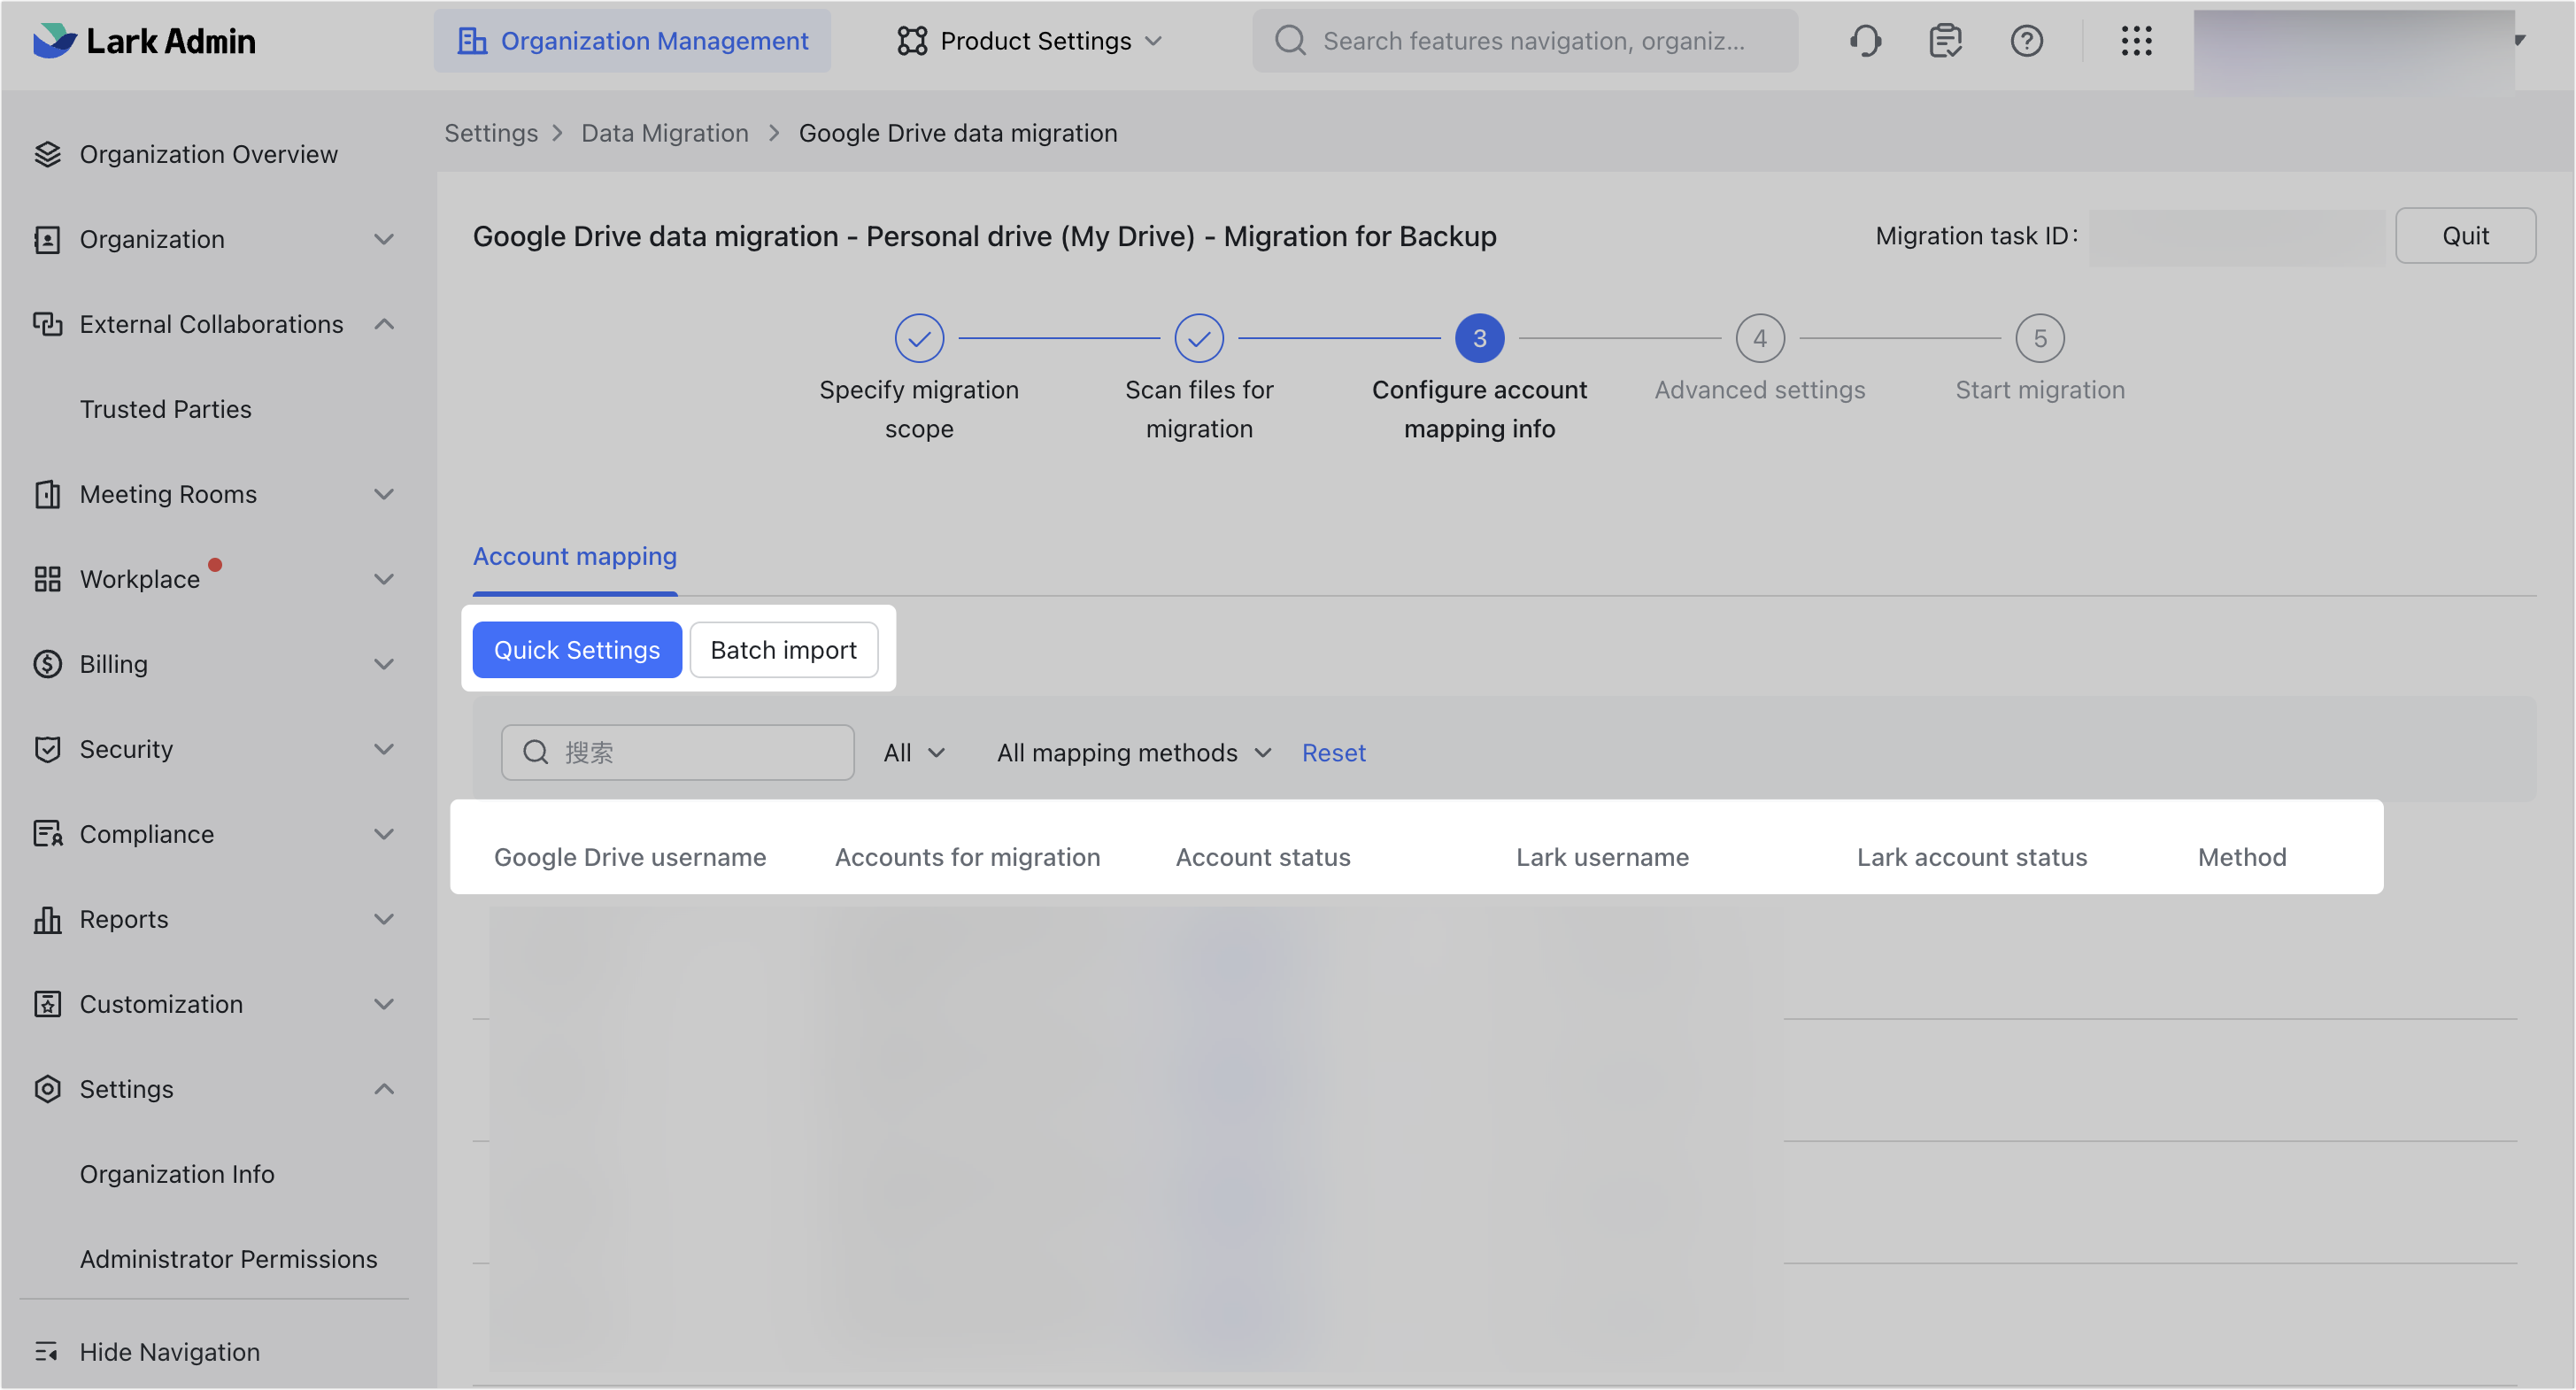Open the Product Settings dropdown
This screenshot has height=1390, width=2576.
pos(1031,41)
